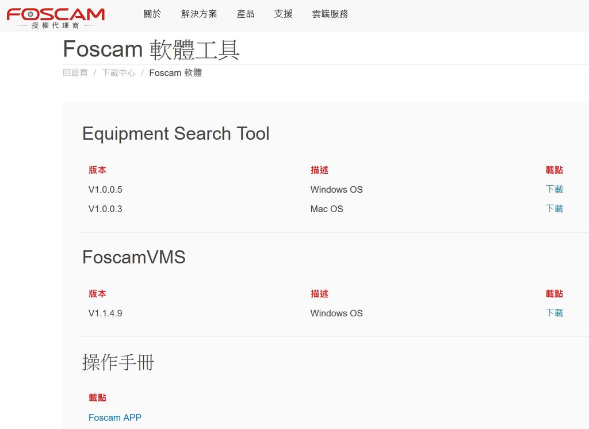This screenshot has height=429, width=589.
Task: Download Equipment Search Tool V1.0.0.3 for Mac
Action: (554, 209)
